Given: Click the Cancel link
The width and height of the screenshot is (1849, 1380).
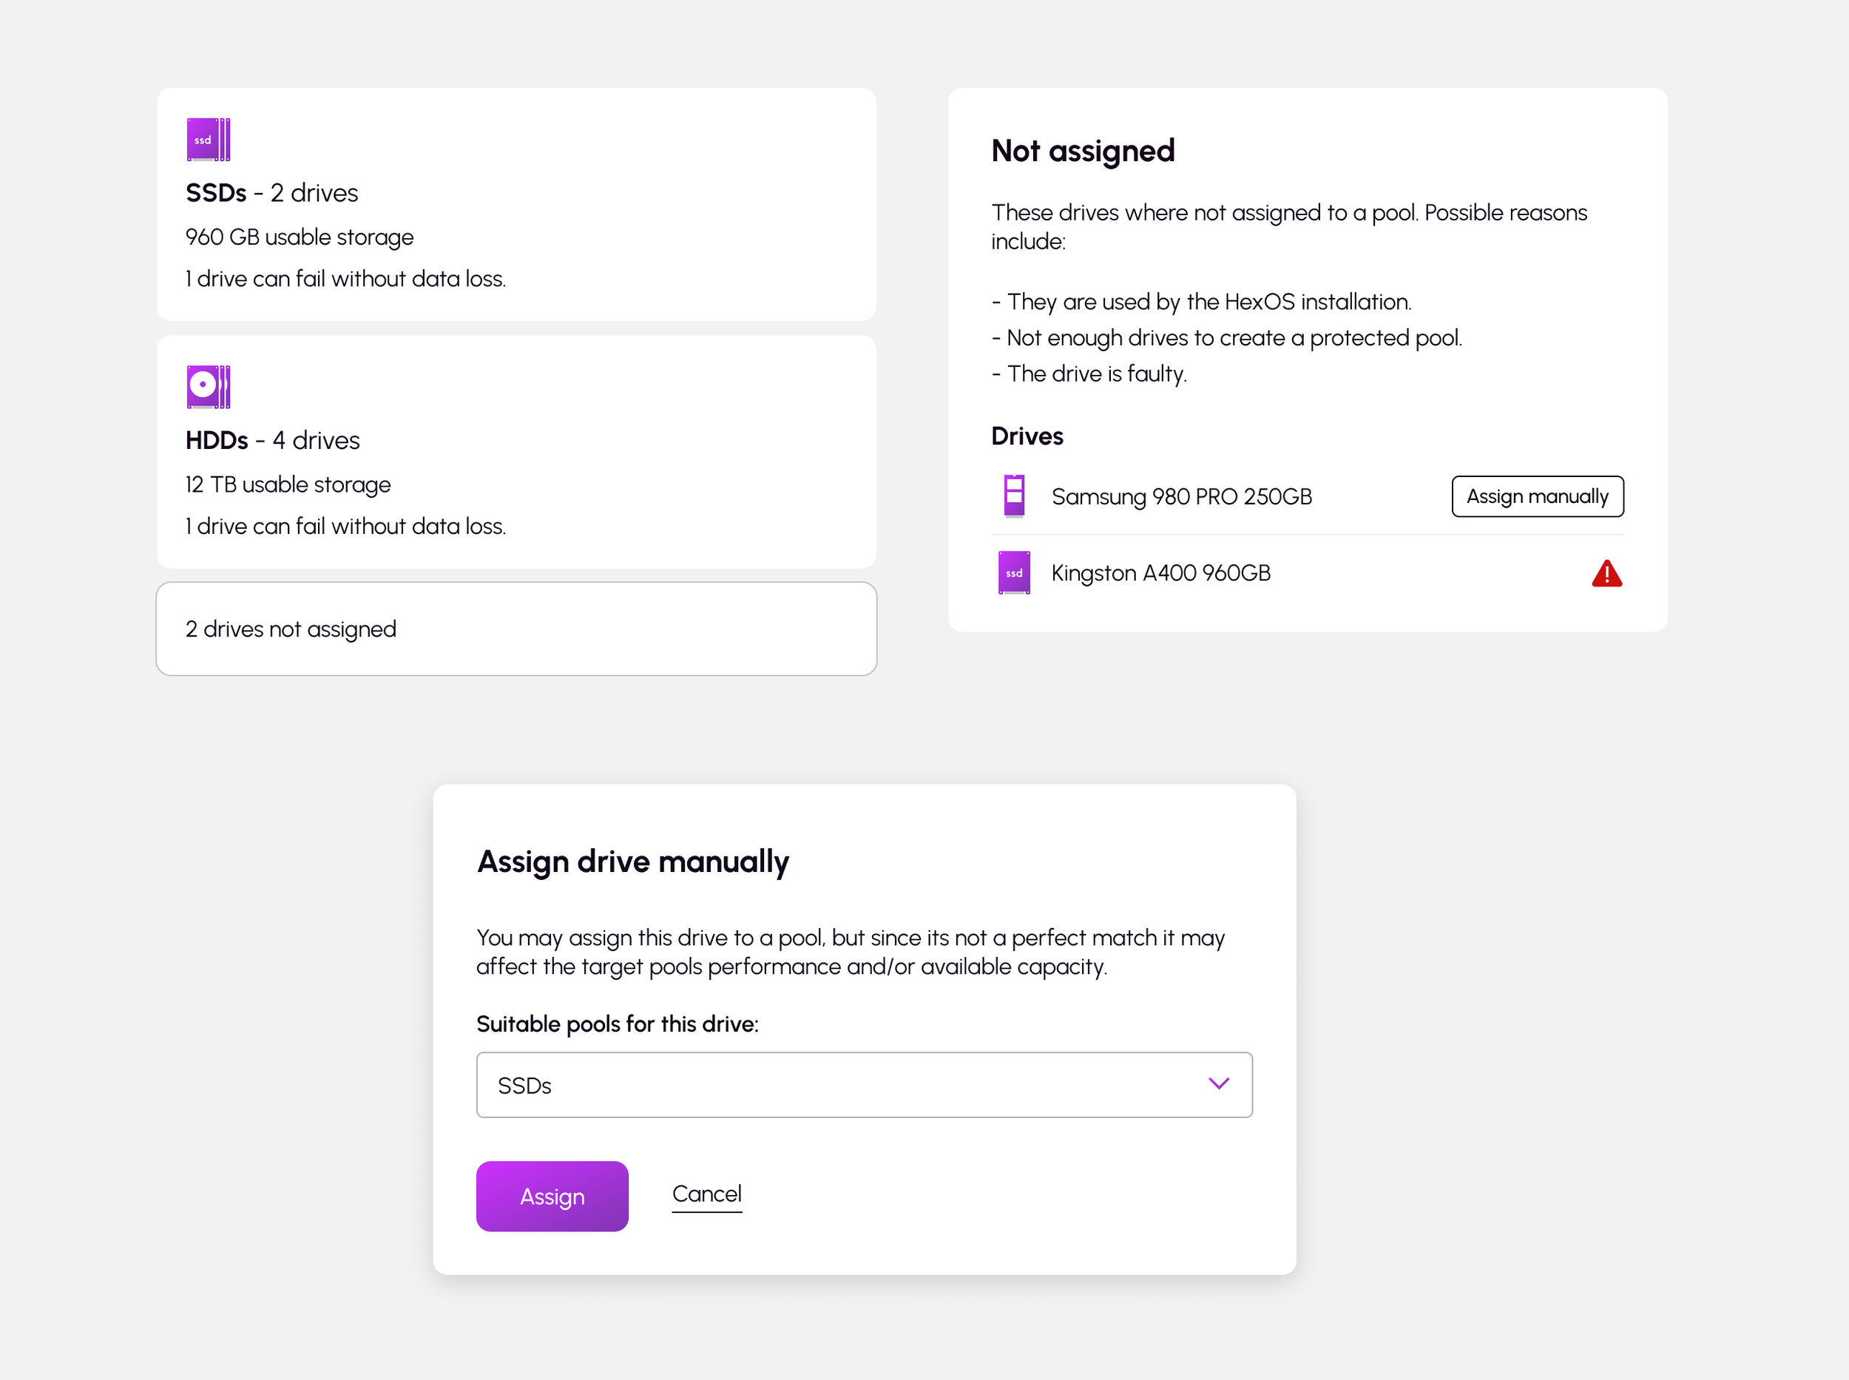Looking at the screenshot, I should [x=706, y=1194].
